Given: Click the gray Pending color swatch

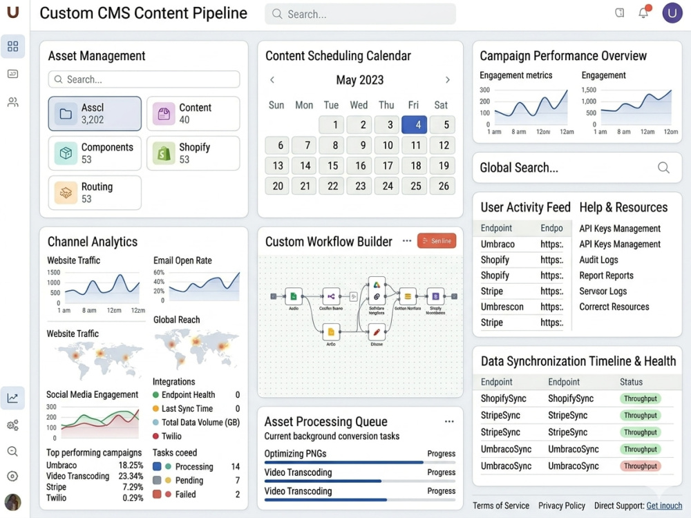Looking at the screenshot, I should (157, 480).
